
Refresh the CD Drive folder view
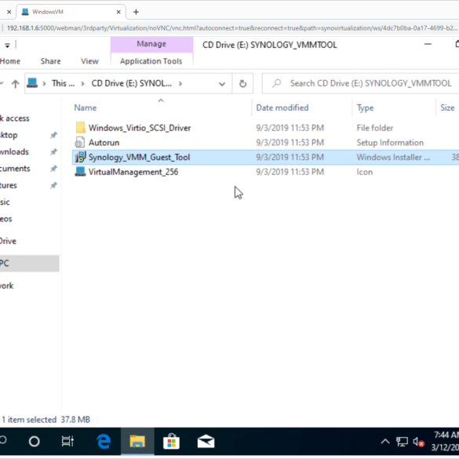pos(242,84)
